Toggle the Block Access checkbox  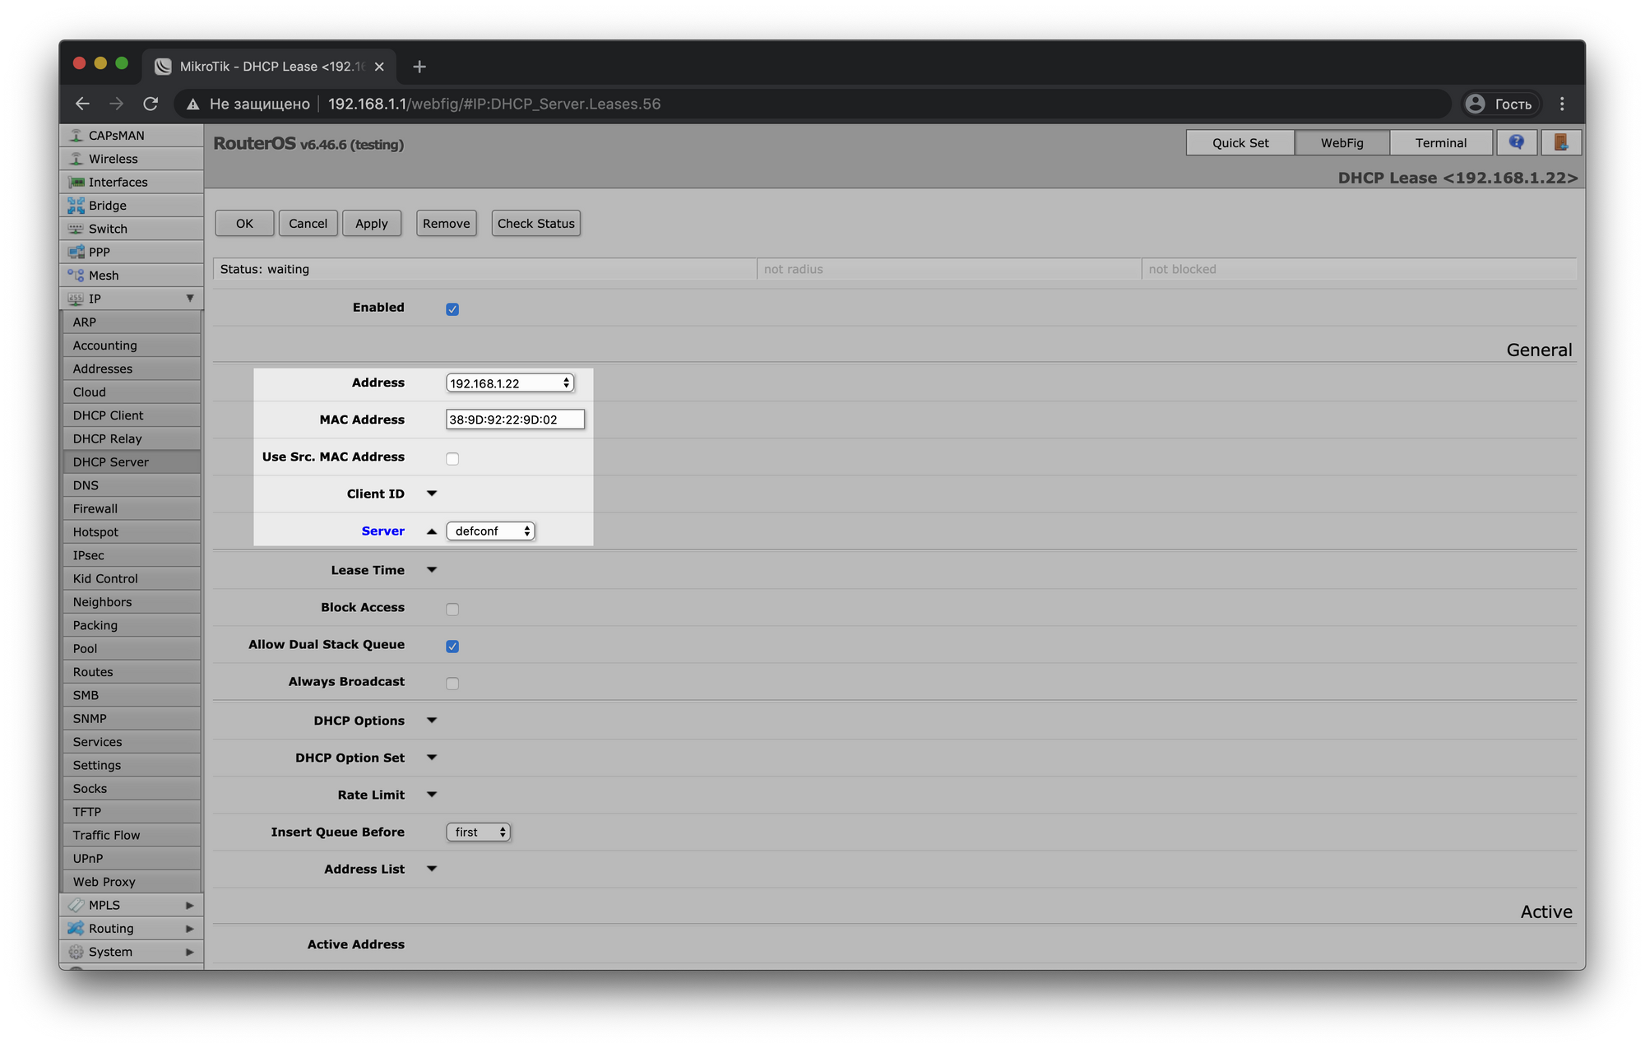pyautogui.click(x=452, y=607)
